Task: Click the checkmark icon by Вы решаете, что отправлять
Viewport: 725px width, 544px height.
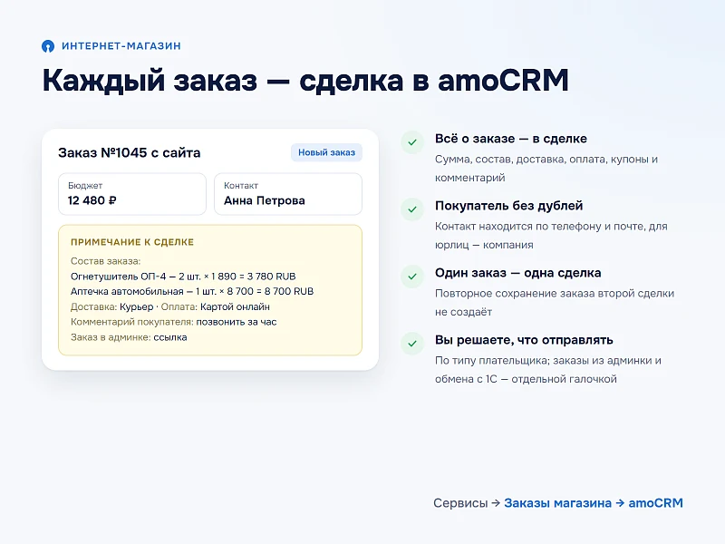Action: [412, 344]
